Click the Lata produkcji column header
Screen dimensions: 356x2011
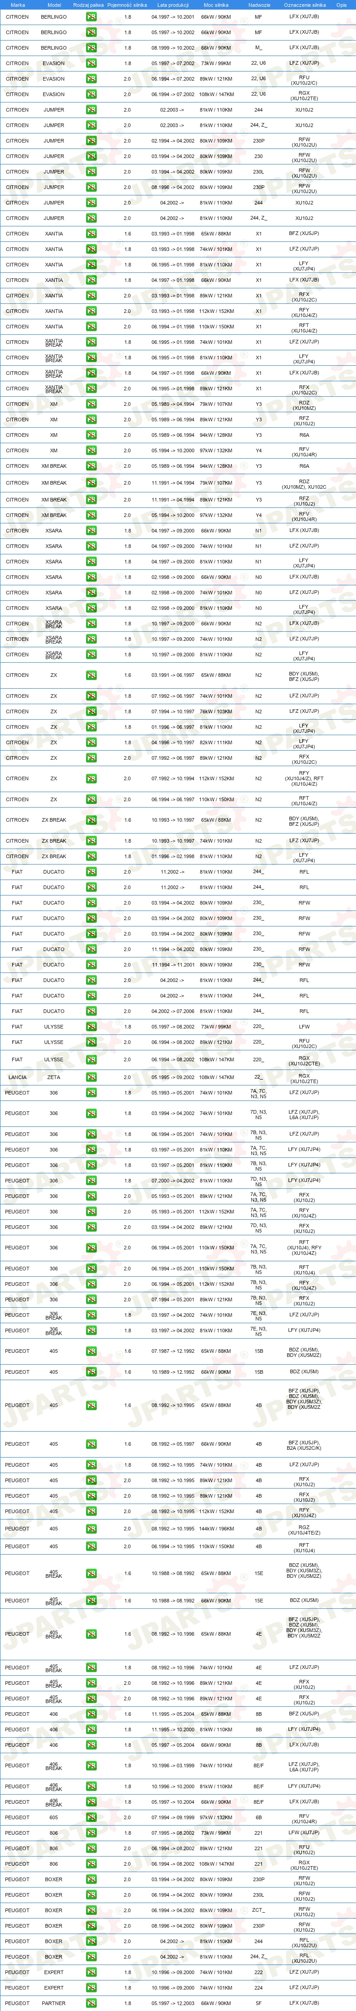[x=173, y=5]
